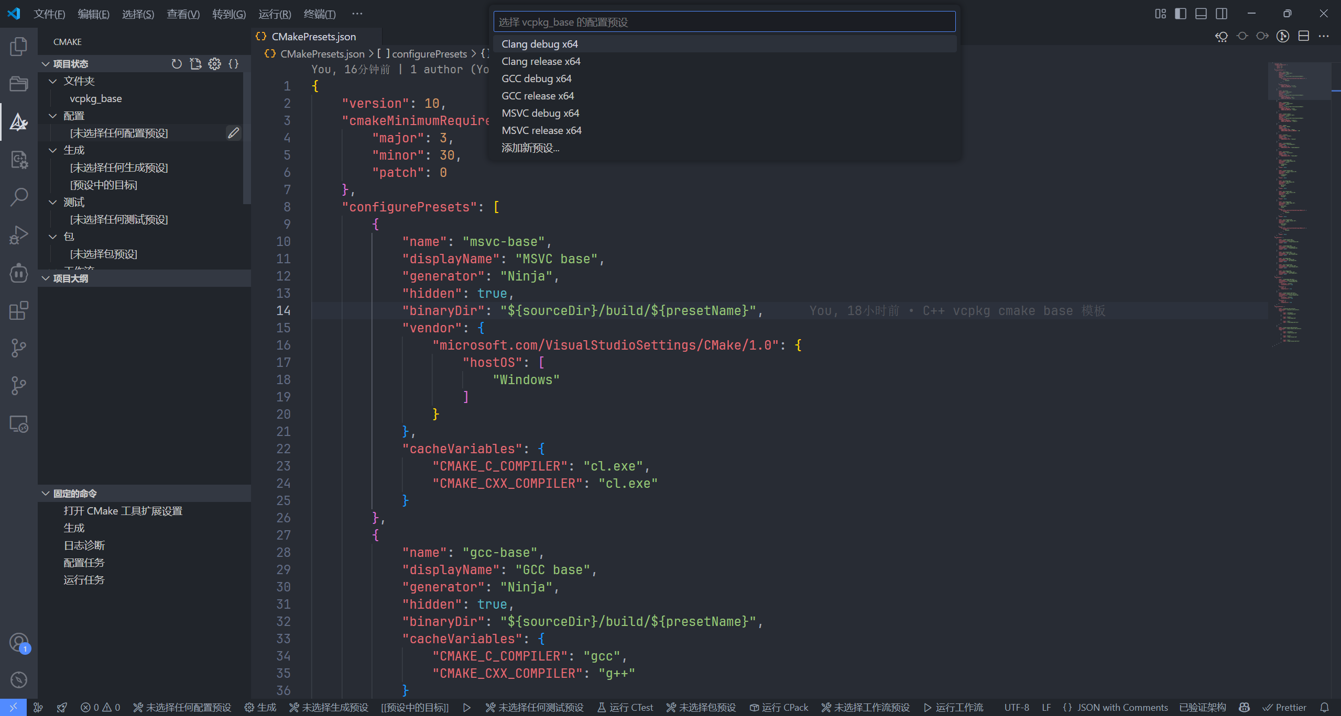Collapse the 包 tree node
This screenshot has width=1341, height=716.
click(52, 237)
